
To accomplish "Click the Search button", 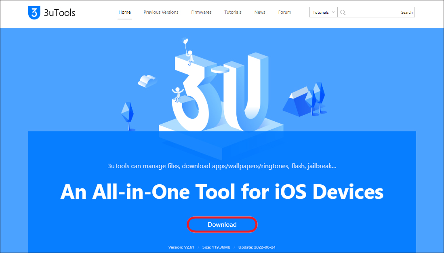I will [x=406, y=12].
